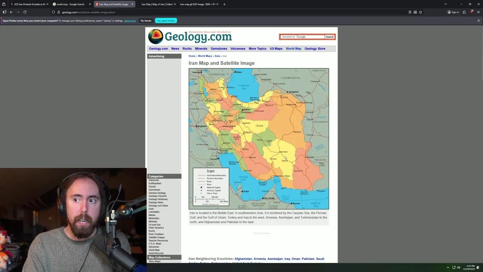Click the Azerbaijan neighboring country link

coord(275,259)
